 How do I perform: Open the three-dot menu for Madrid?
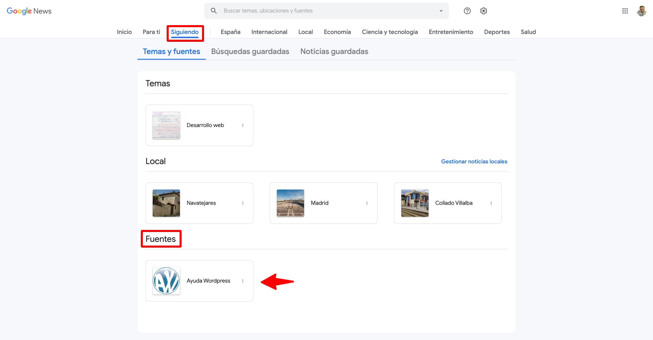pyautogui.click(x=367, y=203)
